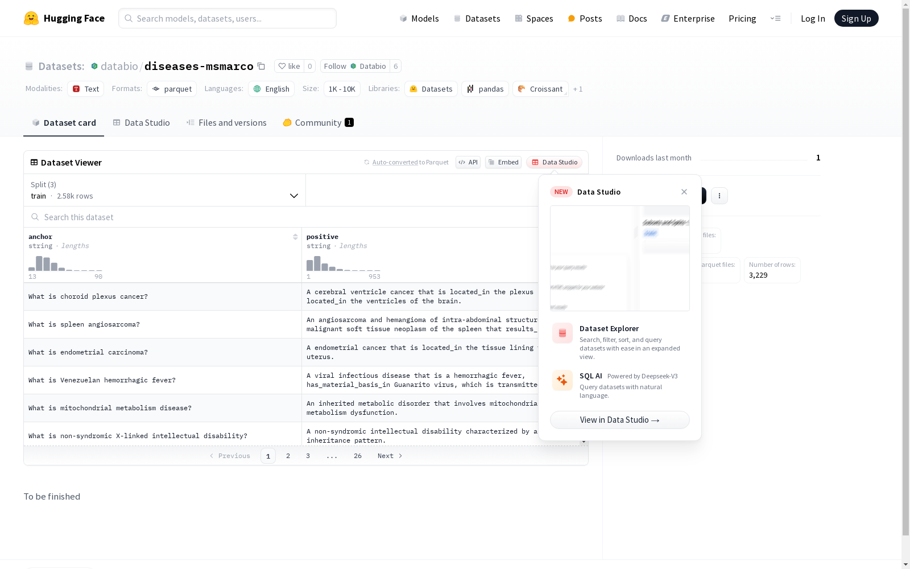The width and height of the screenshot is (910, 569).
Task: Open the three-dot more options menu
Action: tap(719, 196)
